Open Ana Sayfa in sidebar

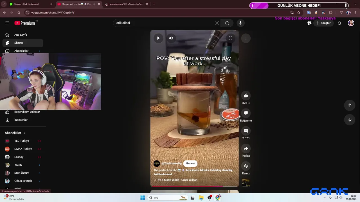point(23,35)
